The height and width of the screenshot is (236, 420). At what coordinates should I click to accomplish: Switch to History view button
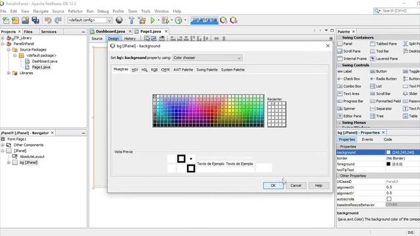pyautogui.click(x=130, y=39)
